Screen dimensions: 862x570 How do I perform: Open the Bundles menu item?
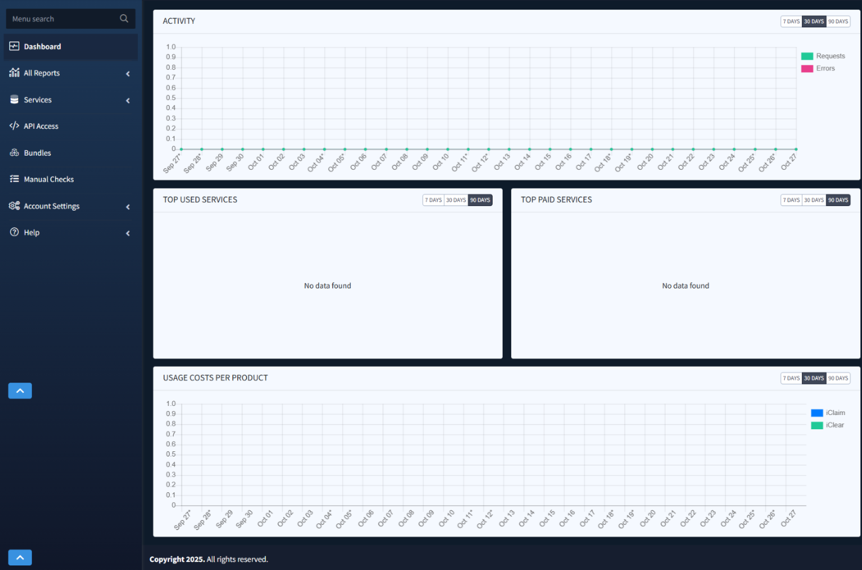pos(37,153)
